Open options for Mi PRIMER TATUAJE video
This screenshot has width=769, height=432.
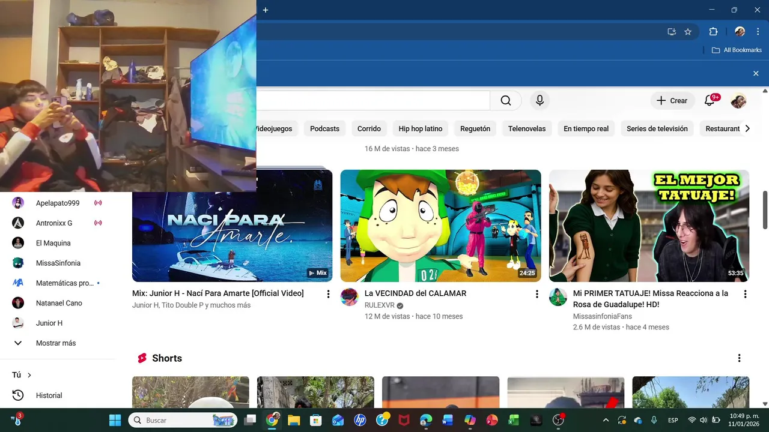745,294
